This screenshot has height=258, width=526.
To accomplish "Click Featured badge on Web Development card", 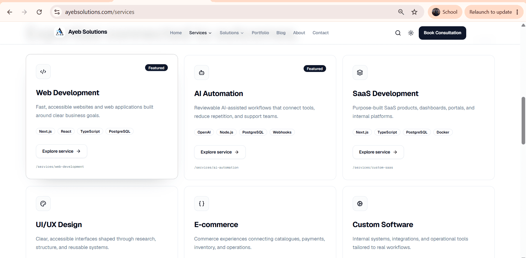I will [156, 68].
